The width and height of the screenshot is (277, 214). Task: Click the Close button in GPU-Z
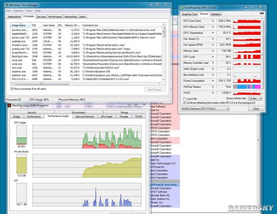tap(256, 109)
